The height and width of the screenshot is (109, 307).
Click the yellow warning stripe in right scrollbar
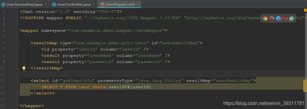(305, 86)
